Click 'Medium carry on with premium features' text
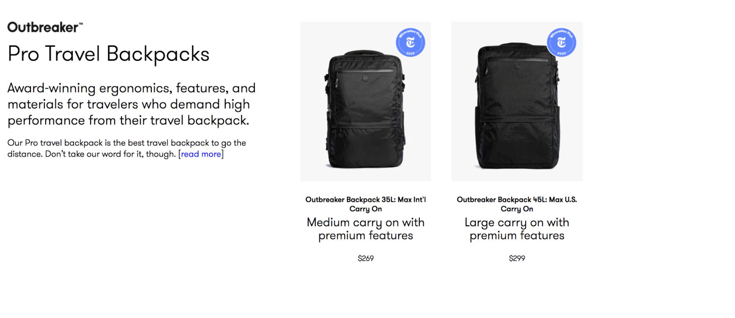Screen dimensions: 735x318 (365, 229)
